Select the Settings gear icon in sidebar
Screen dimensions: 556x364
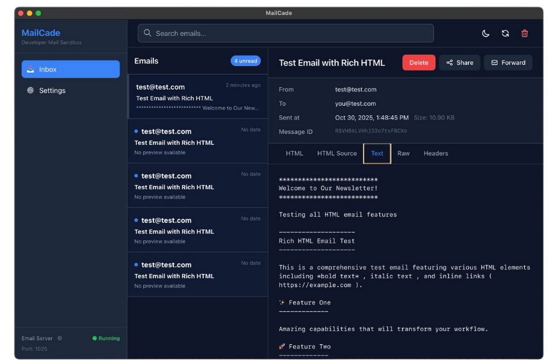(x=29, y=90)
